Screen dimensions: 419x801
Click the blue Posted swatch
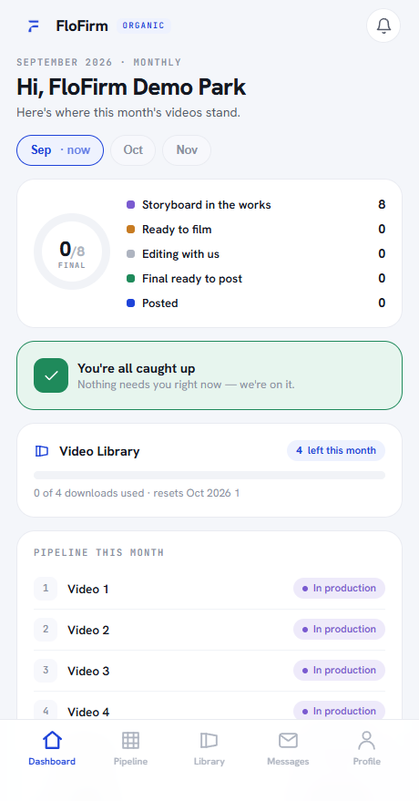coord(130,303)
